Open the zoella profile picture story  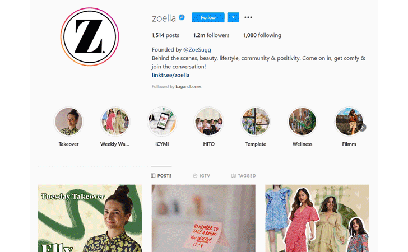click(90, 36)
